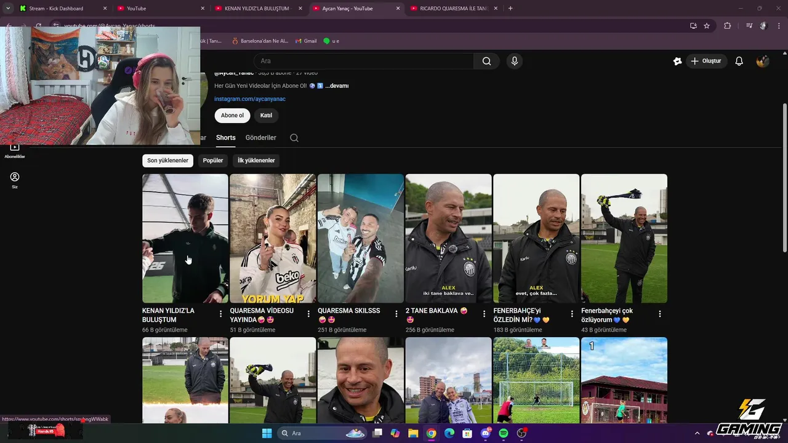788x443 pixels.
Task: Click the page vertical scrollbar
Action: [x=784, y=177]
